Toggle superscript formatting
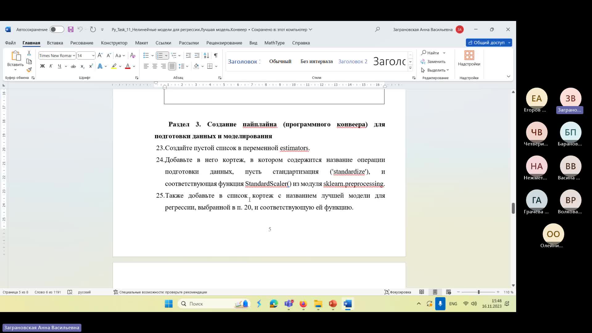The image size is (592, 333). pos(91,66)
